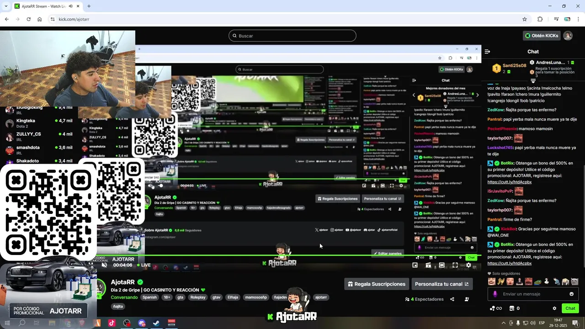
Task: Open the tab search dropdown in browser
Action: pyautogui.click(x=5, y=6)
